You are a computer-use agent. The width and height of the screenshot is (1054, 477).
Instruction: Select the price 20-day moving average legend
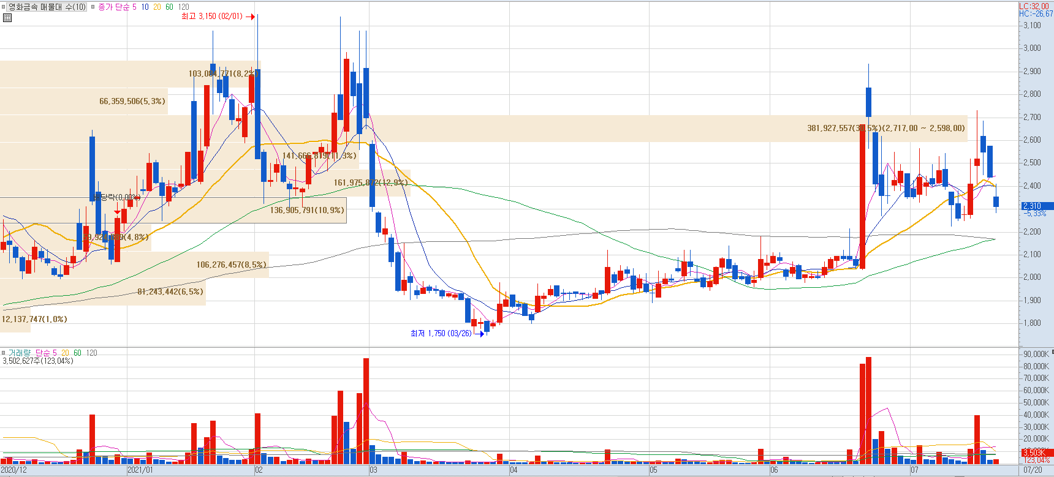pos(157,7)
